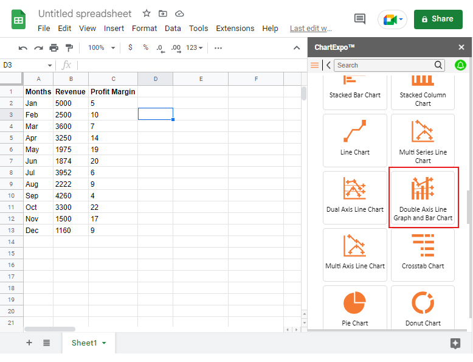Format as percent

point(146,47)
